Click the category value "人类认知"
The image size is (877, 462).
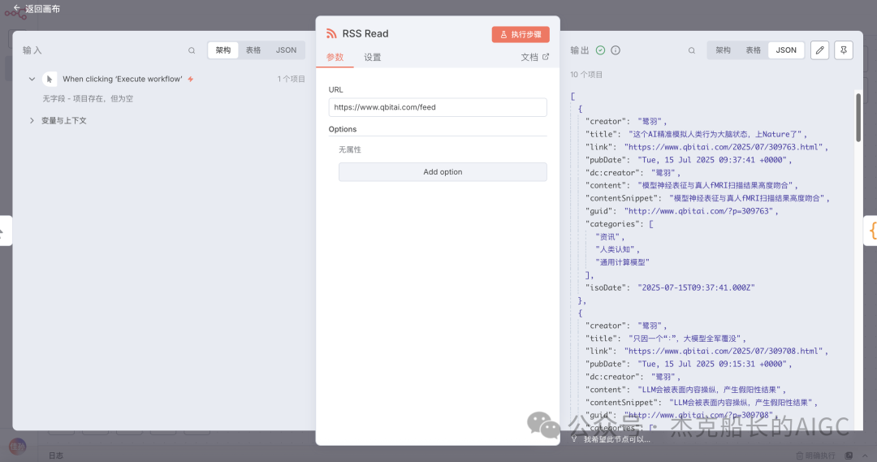pyautogui.click(x=616, y=249)
